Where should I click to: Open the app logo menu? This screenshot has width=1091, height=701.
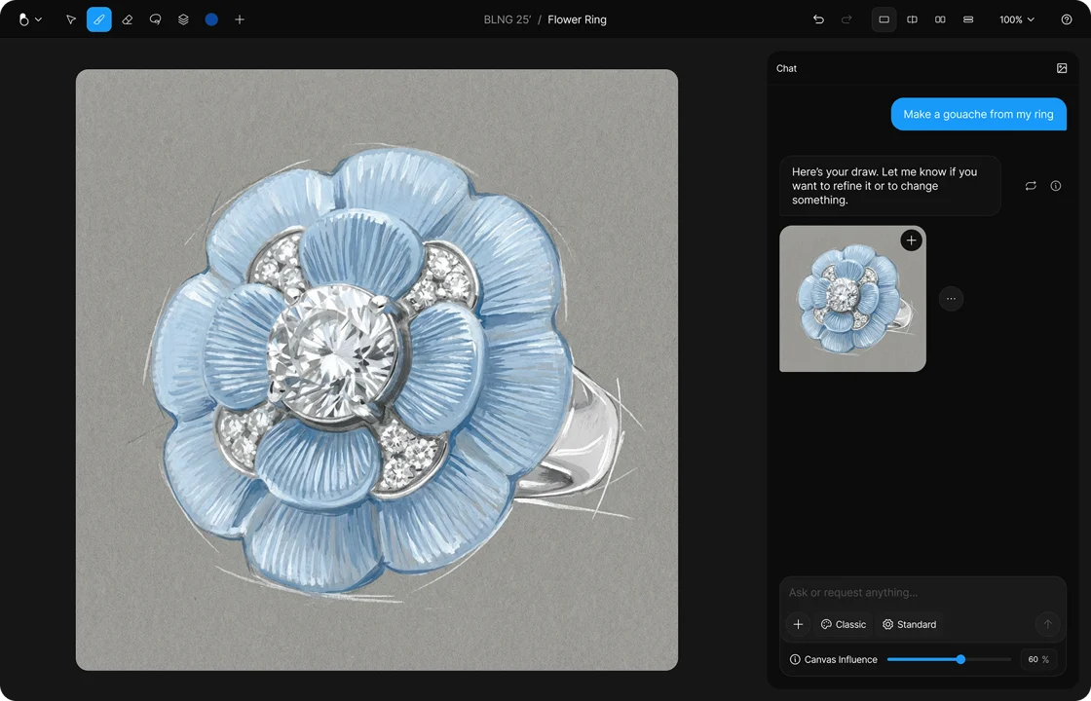[29, 19]
